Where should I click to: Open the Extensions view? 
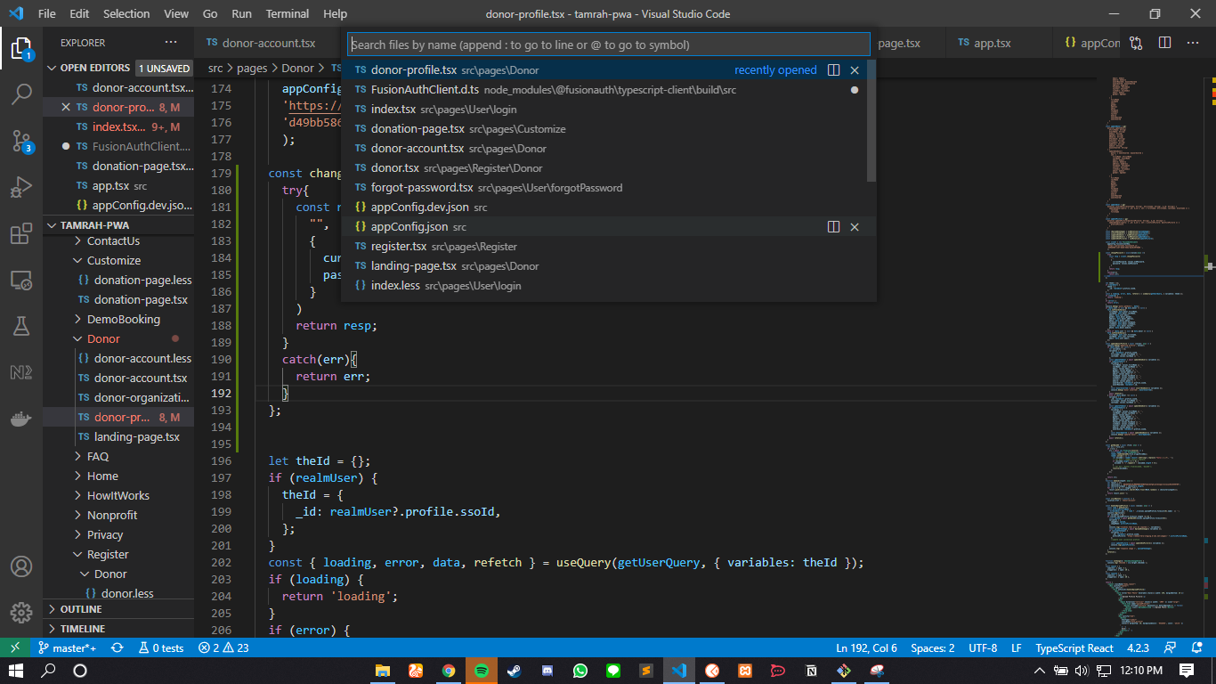tap(21, 234)
